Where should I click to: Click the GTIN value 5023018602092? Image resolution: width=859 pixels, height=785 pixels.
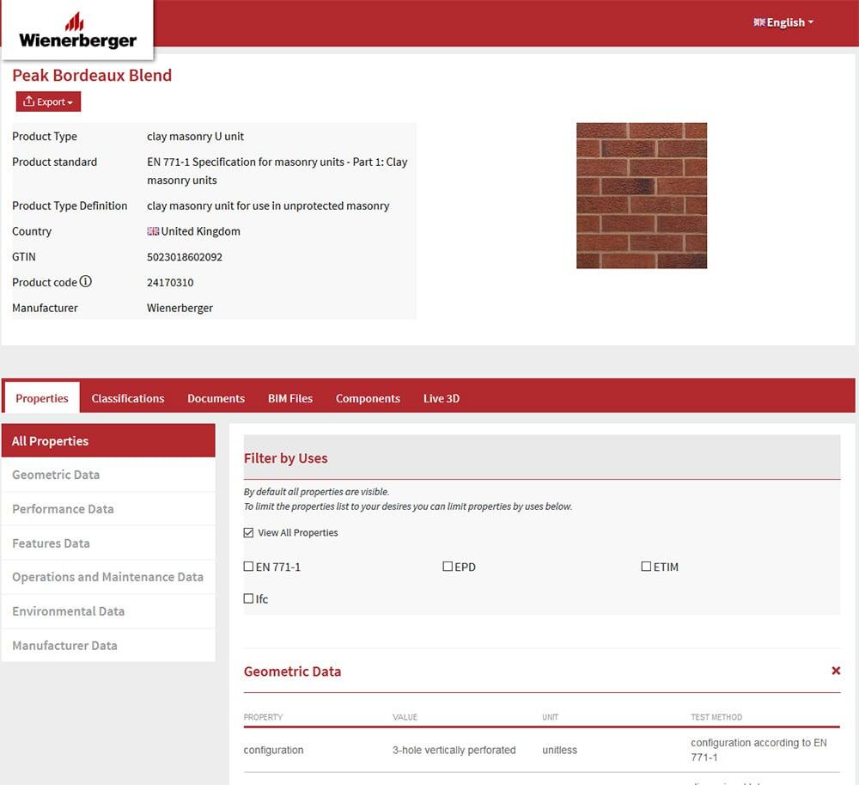coord(185,257)
